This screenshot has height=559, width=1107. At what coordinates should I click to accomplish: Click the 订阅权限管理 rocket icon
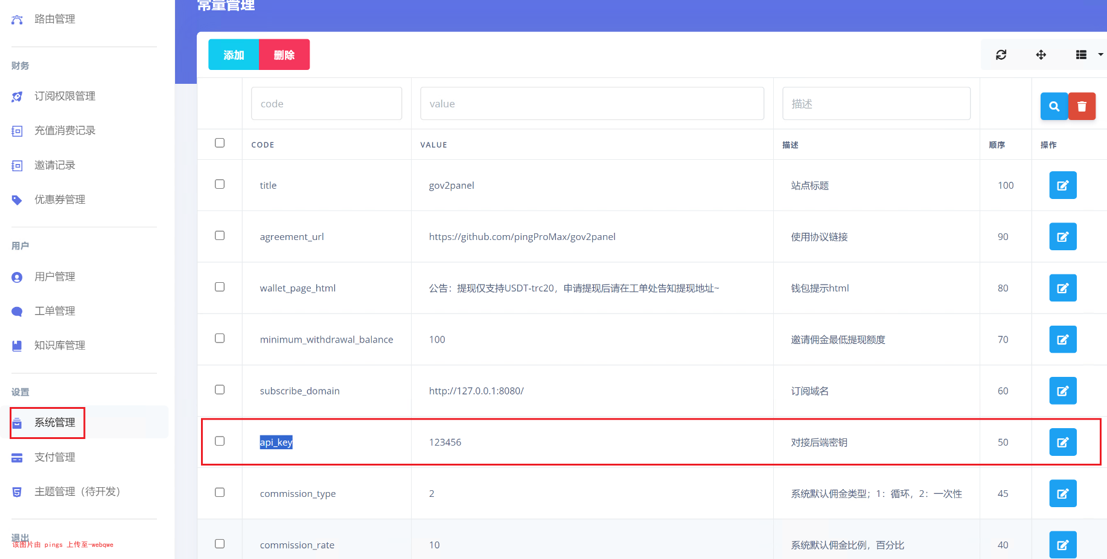17,96
